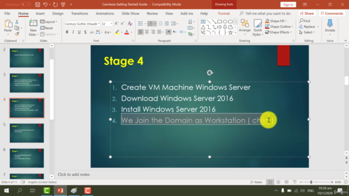Image resolution: width=349 pixels, height=196 pixels.
Task: Click the Slide Show view icon in status bar
Action: coord(294,182)
